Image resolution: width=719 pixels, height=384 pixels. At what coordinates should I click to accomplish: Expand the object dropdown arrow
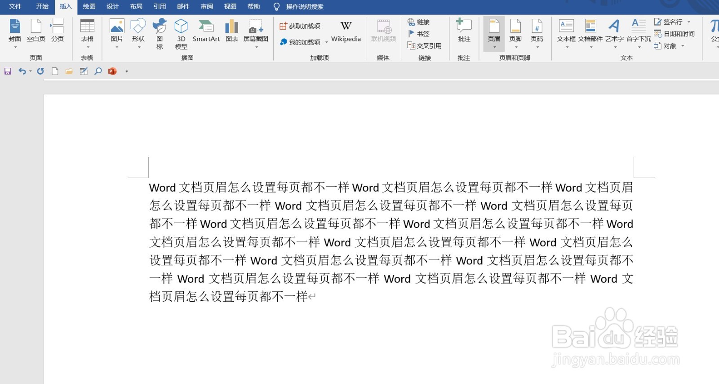[x=683, y=46]
